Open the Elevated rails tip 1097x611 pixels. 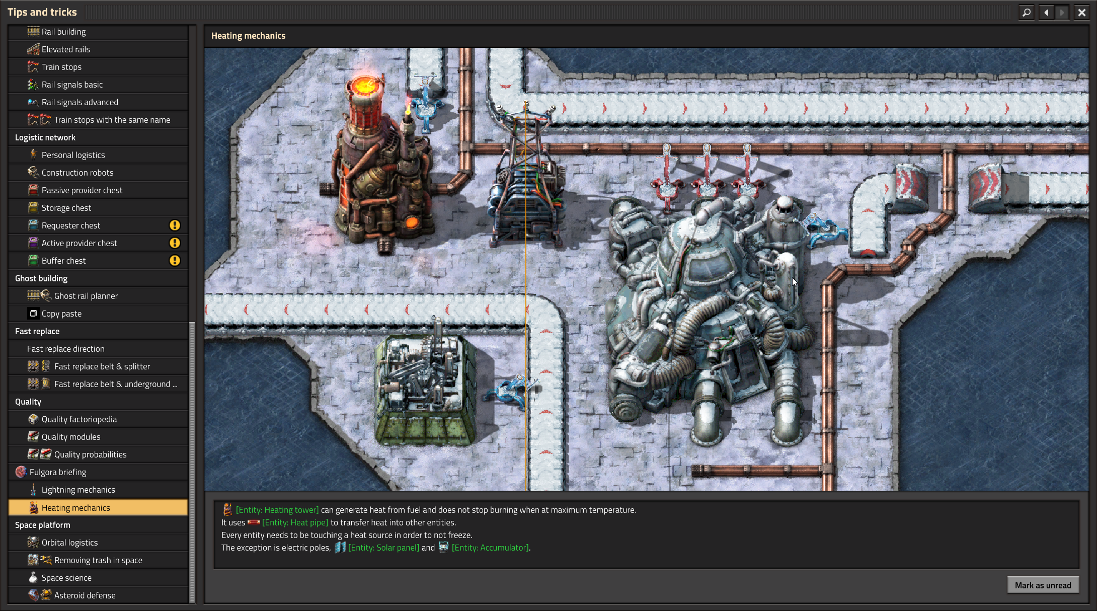(x=98, y=49)
